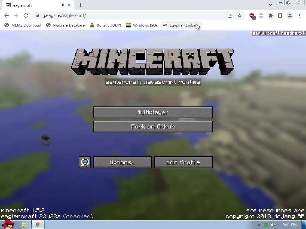
Task: Click the show desktop strip
Action: pyautogui.click(x=304, y=225)
